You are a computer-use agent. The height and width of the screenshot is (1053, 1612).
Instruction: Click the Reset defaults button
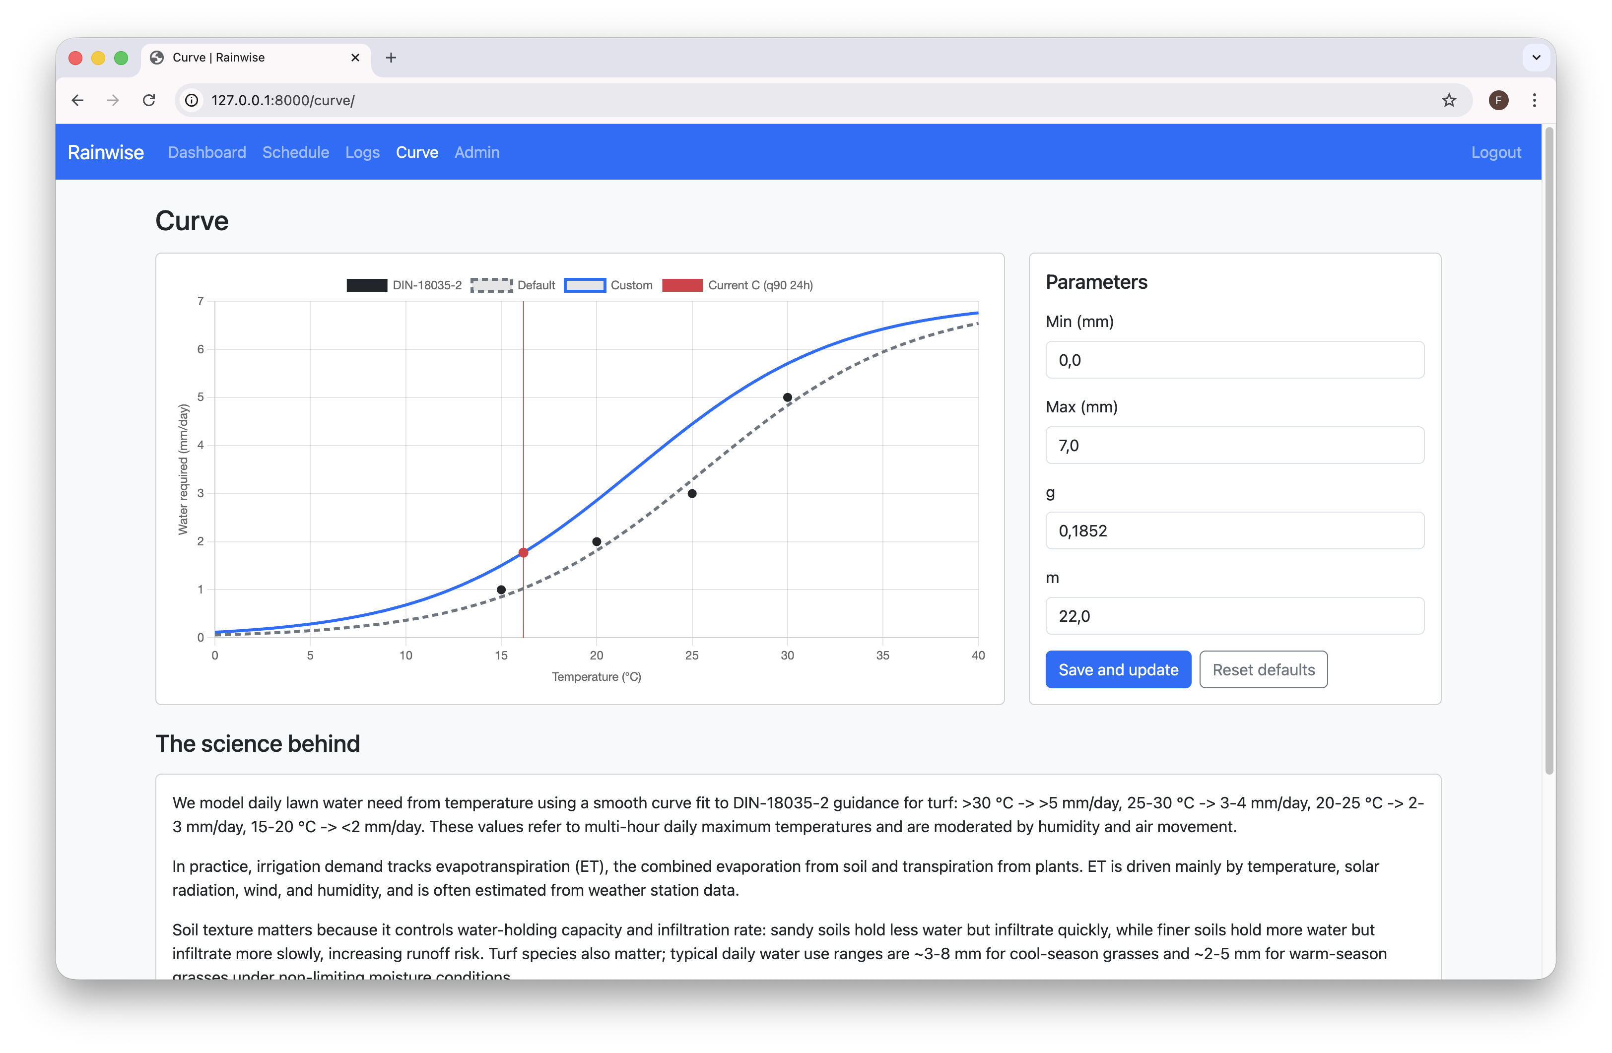1263,669
